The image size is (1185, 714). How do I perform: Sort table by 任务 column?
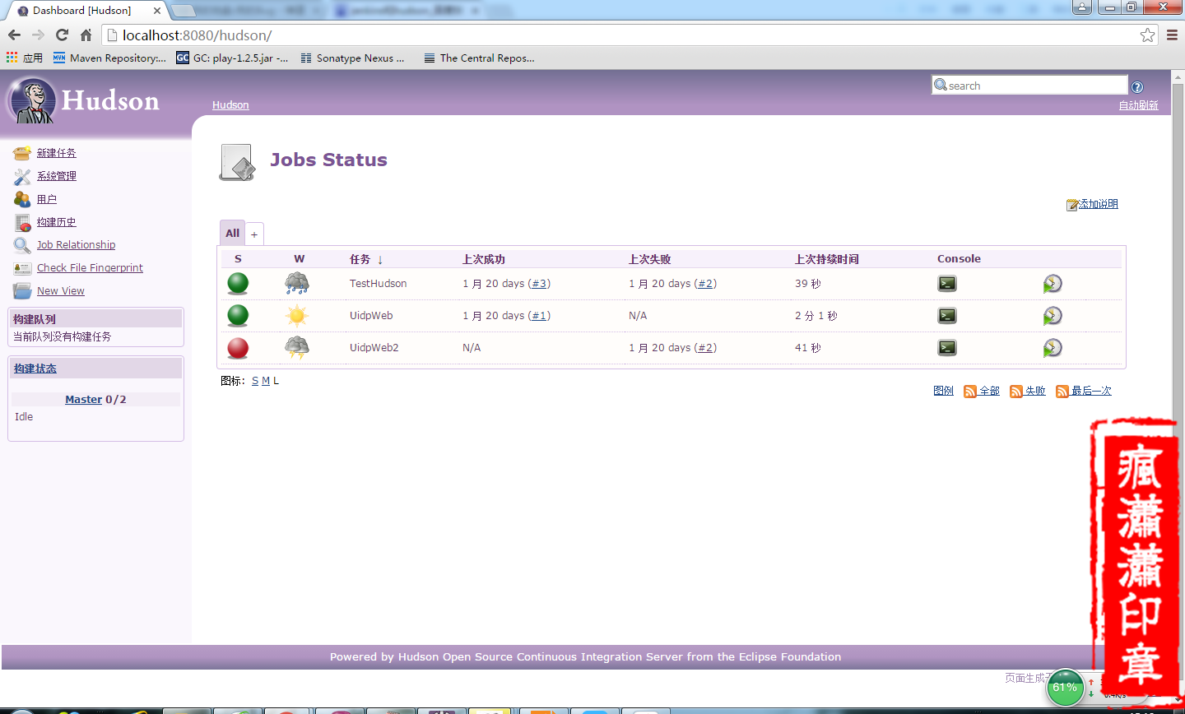click(366, 259)
